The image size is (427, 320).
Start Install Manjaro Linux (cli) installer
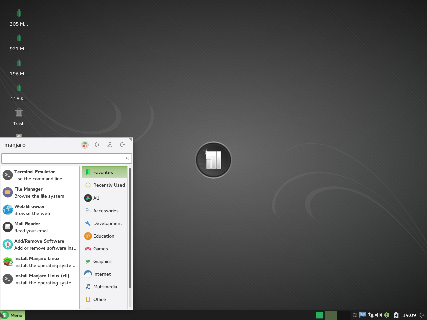tap(40, 279)
